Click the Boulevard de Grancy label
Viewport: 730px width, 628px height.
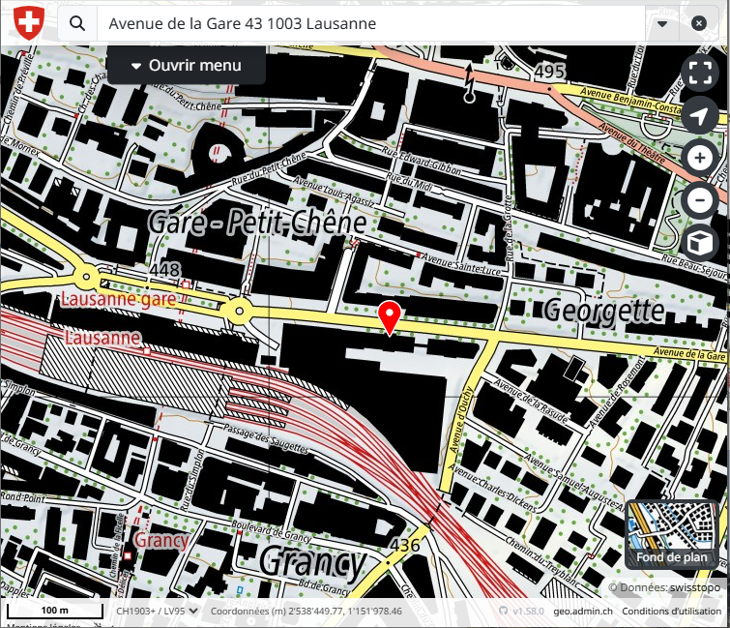point(272,530)
